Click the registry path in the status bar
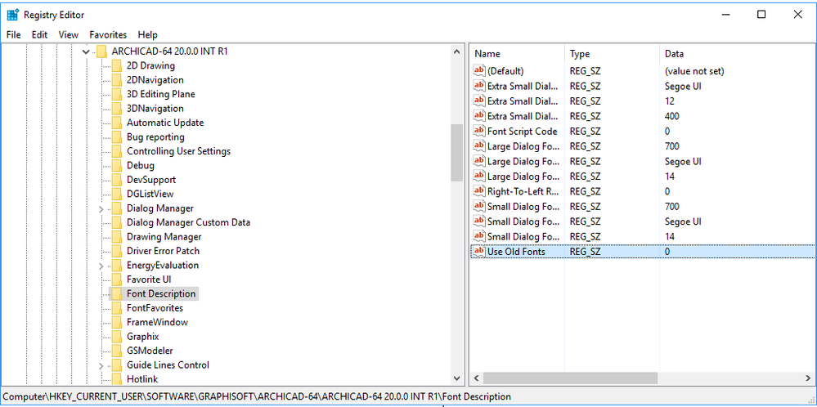Screen dimensions: 817x407 click(257, 396)
